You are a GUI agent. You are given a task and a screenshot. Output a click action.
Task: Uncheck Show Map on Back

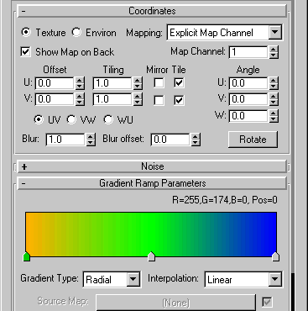(x=25, y=52)
